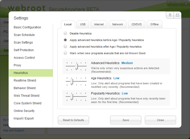Select apply advanced heuristics before Age/Popularity
Screen dimensions: 190x139
tap(65, 40)
